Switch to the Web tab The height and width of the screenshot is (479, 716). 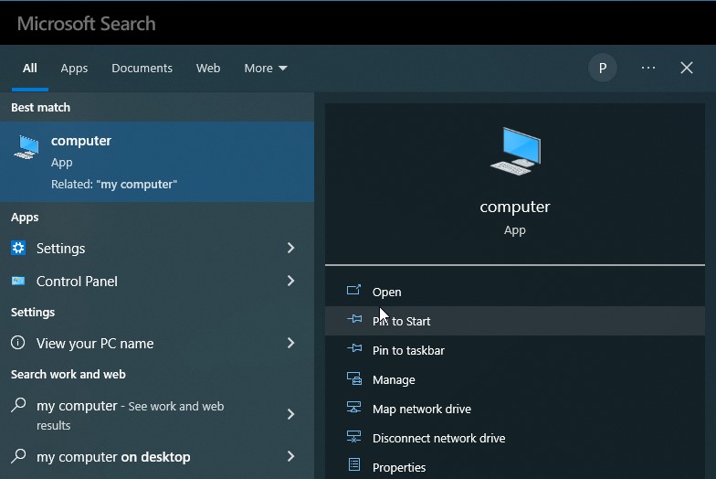click(x=208, y=68)
